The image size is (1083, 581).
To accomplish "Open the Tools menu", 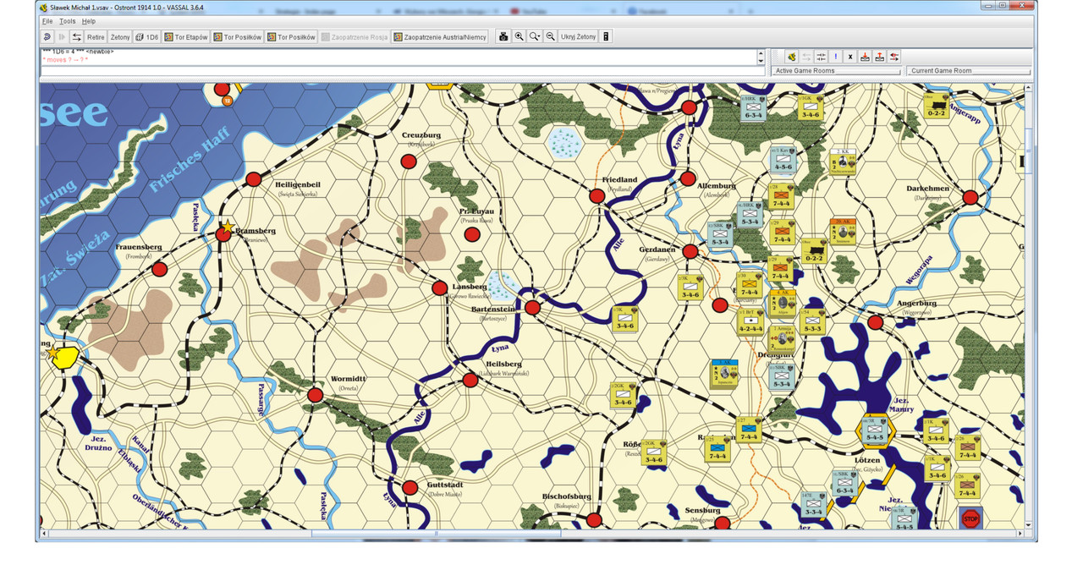I will tap(68, 21).
